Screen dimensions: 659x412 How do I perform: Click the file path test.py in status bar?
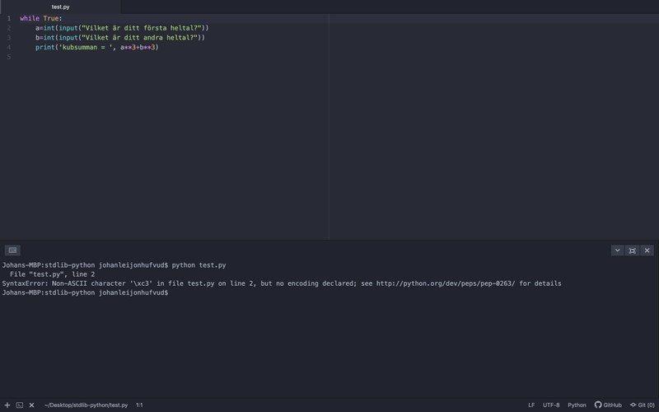pos(86,405)
